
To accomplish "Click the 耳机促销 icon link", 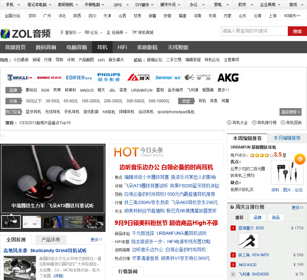I will (x=291, y=123).
